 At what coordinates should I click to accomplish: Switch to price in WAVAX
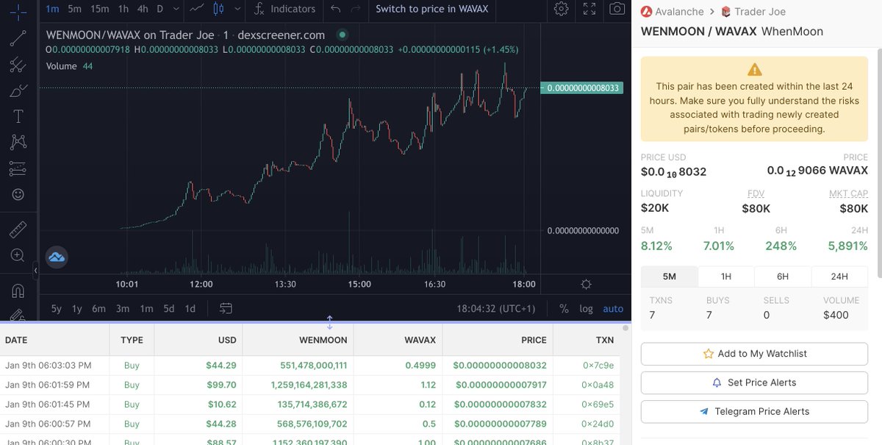431,9
